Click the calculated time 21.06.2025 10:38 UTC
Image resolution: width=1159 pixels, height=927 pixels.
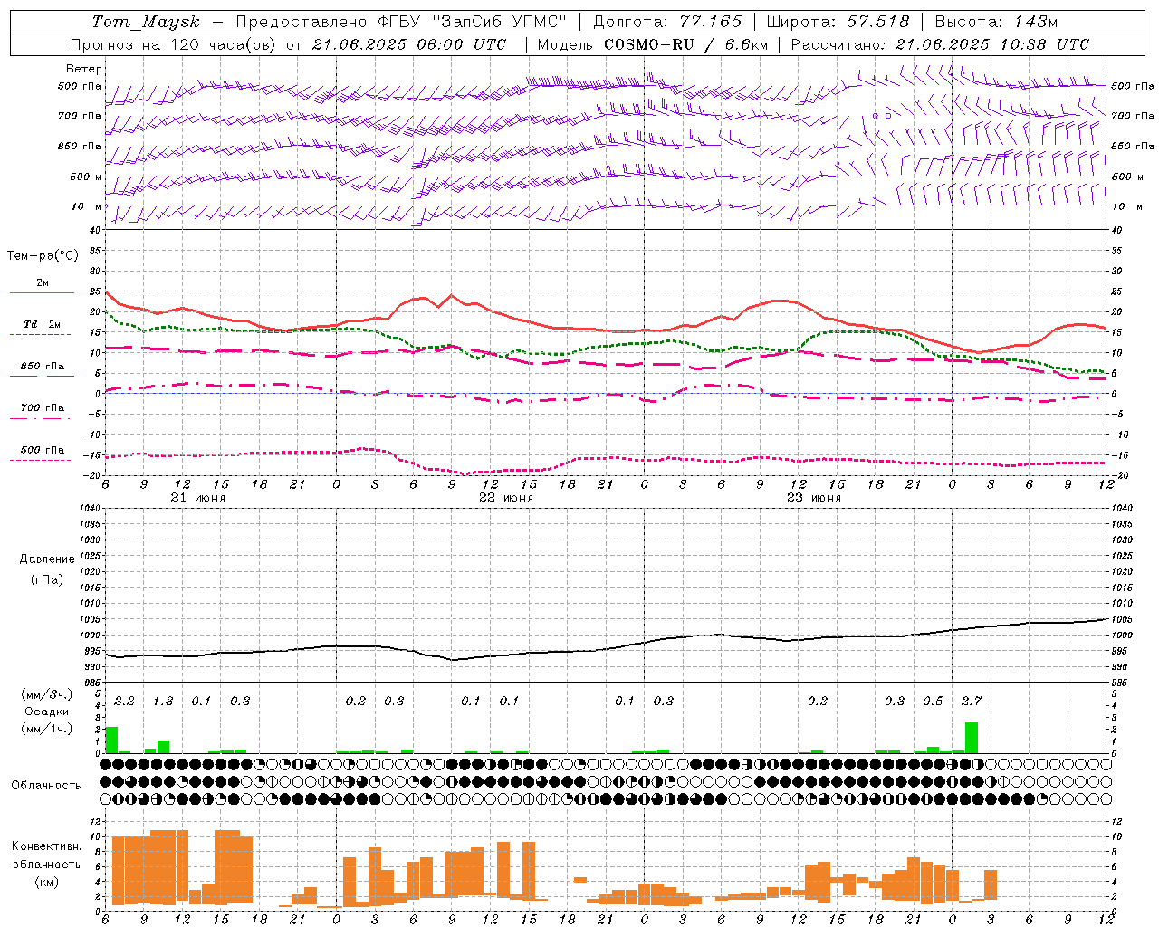click(992, 44)
